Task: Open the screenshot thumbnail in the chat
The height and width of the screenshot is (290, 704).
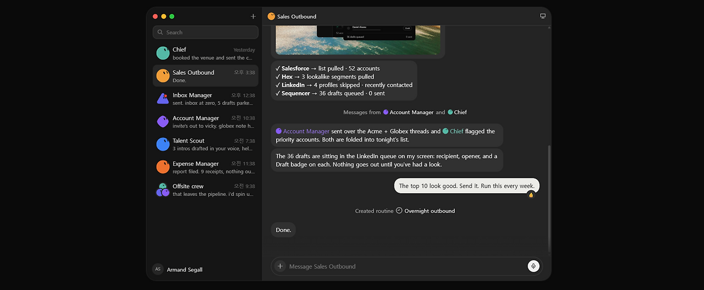Action: [x=358, y=40]
